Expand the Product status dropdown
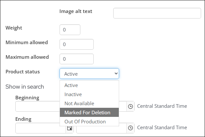The height and width of the screenshot is (137, 205). (x=89, y=74)
